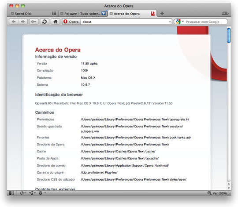Click the Pplware tab favicon icon
Screen dimensions: 238x207
tap(104, 13)
